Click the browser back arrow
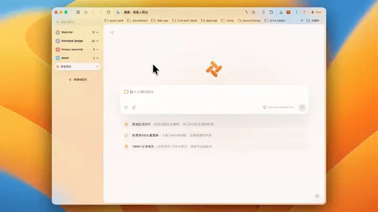 pos(93,12)
